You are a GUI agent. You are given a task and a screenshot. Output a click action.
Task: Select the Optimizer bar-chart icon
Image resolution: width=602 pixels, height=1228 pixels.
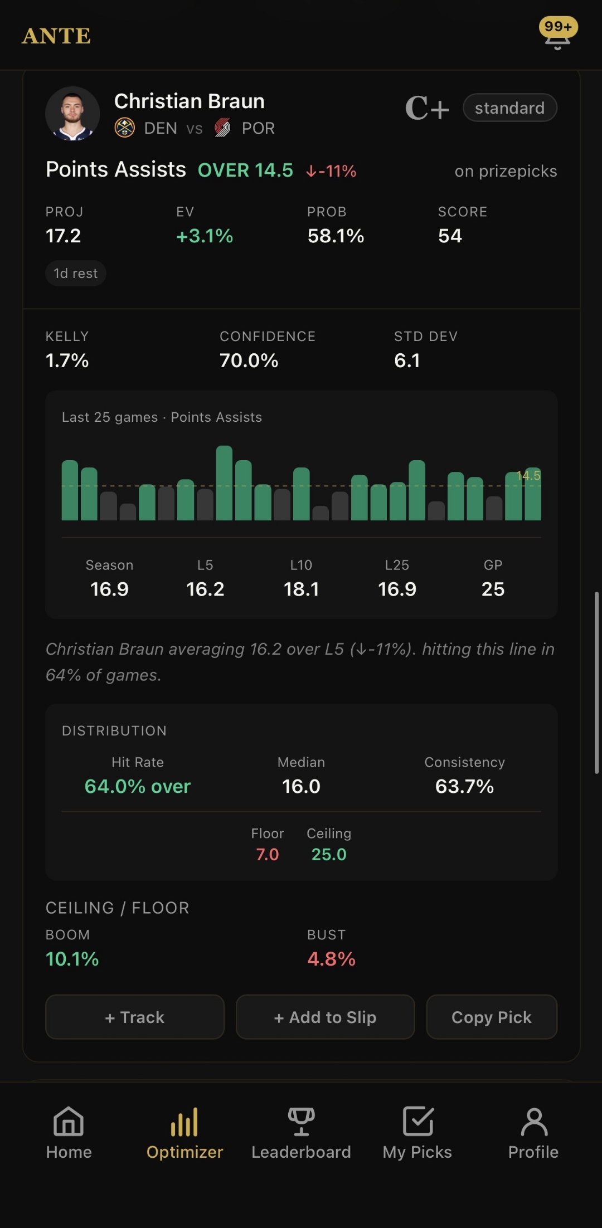point(184,1122)
